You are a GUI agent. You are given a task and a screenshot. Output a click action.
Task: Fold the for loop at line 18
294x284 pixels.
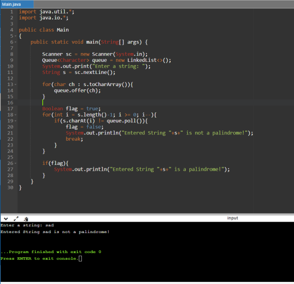[15, 115]
